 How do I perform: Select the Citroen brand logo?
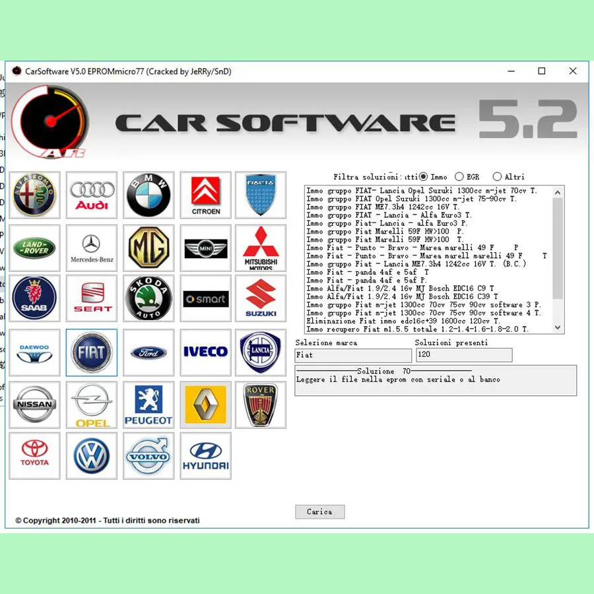[x=206, y=195]
